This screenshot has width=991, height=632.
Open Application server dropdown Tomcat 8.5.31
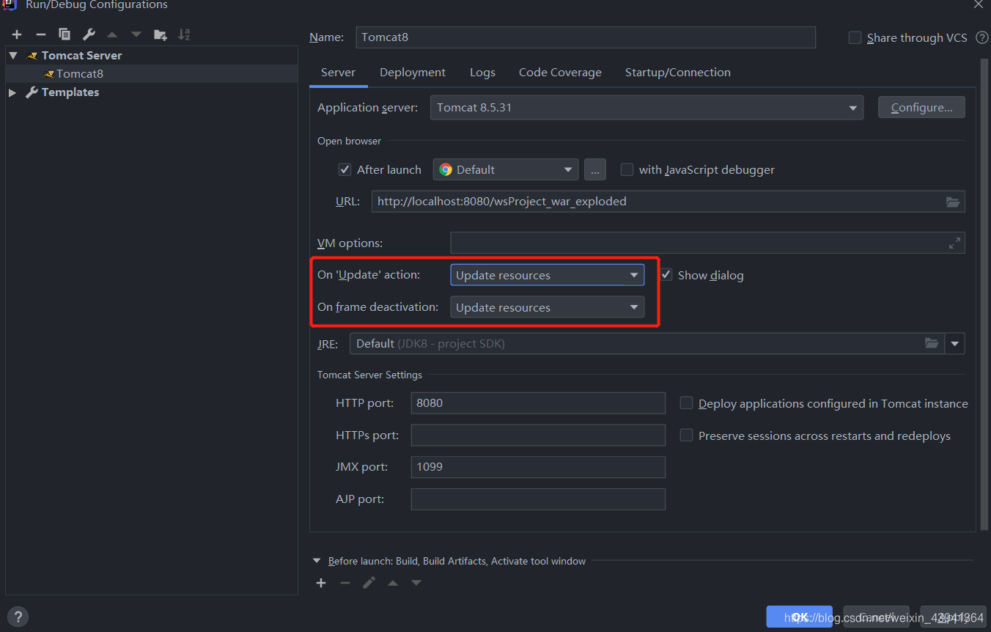click(x=646, y=107)
